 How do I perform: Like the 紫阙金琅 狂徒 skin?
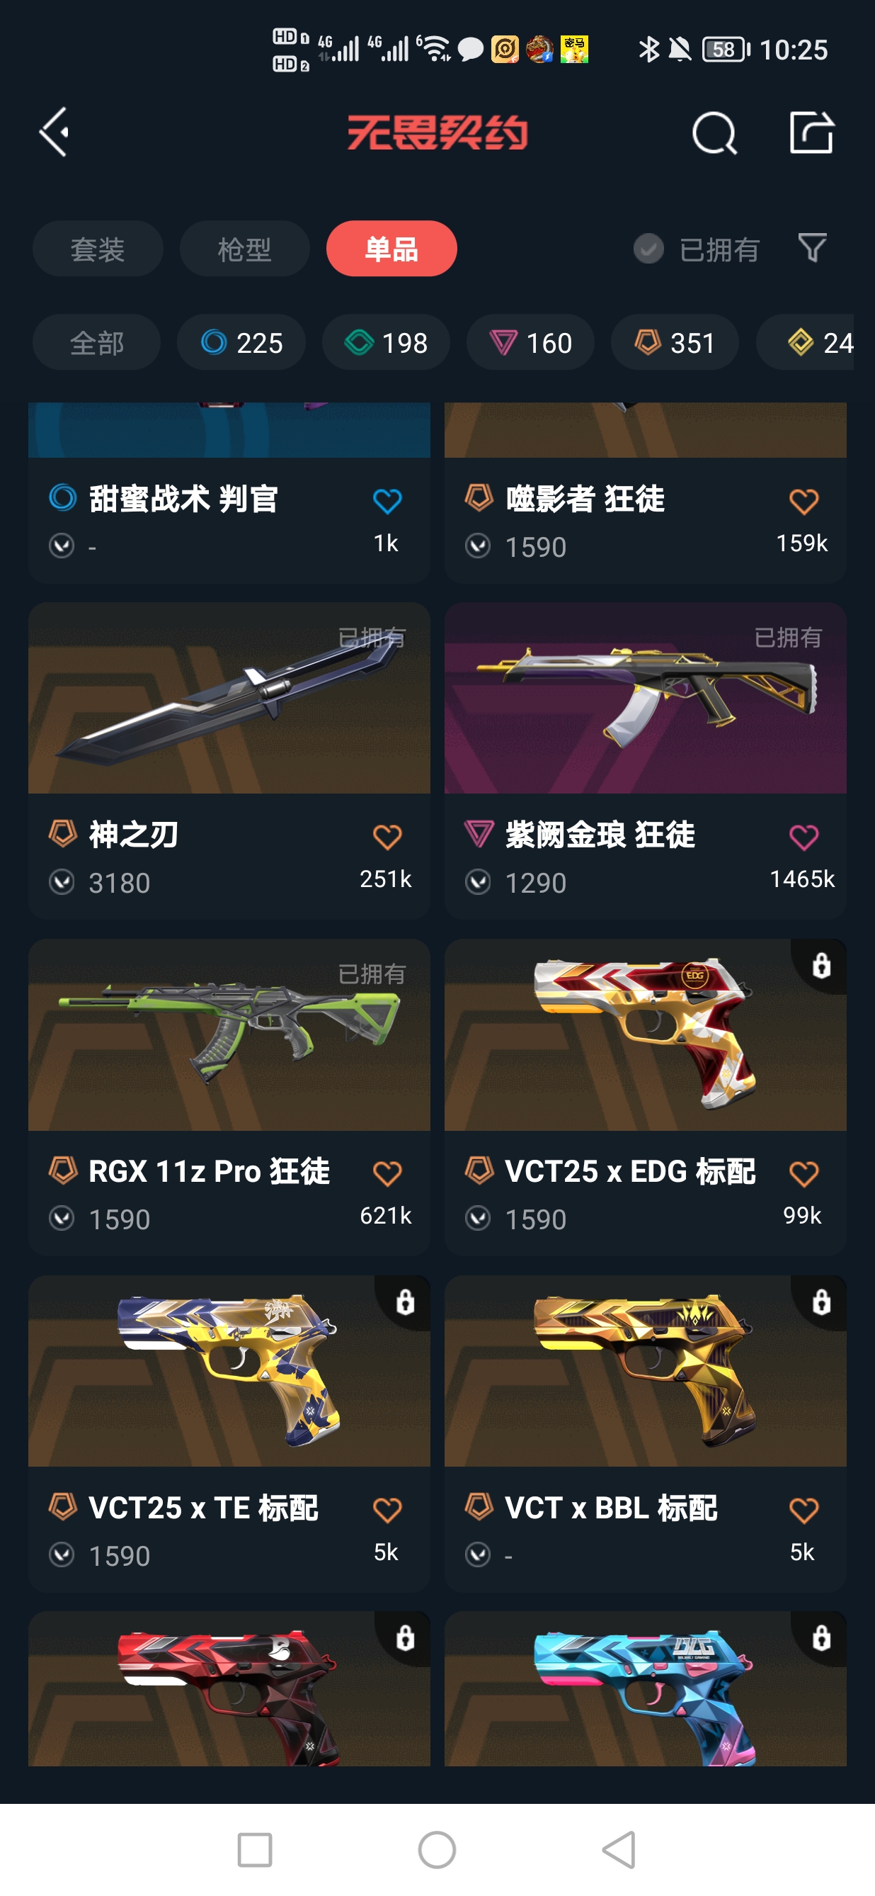tap(803, 837)
